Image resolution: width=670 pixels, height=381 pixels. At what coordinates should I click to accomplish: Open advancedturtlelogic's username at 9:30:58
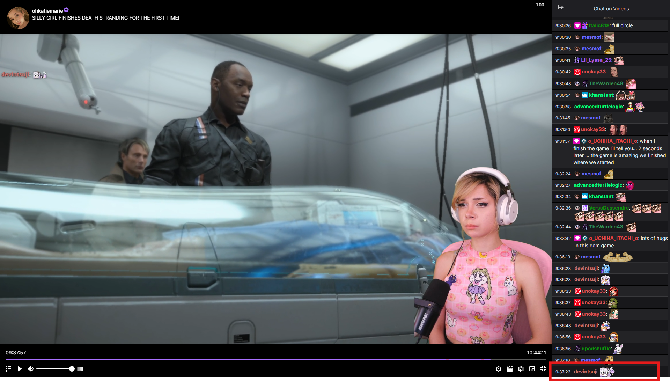tap(598, 107)
